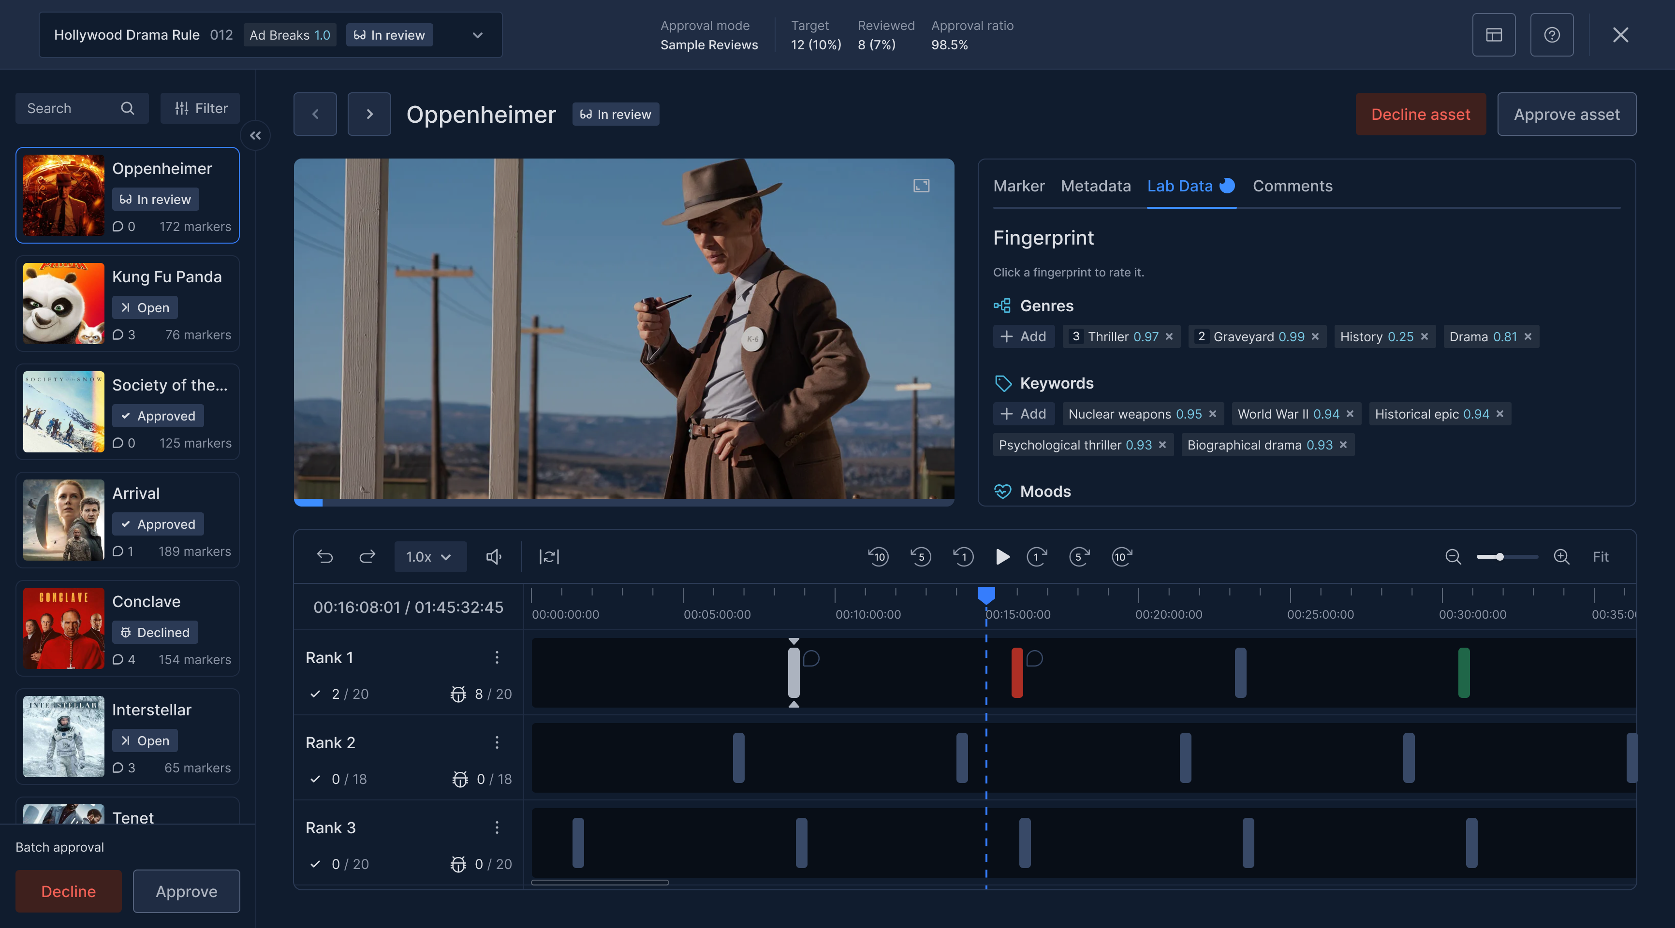Open the help question mark icon
1675x928 pixels.
(1552, 34)
